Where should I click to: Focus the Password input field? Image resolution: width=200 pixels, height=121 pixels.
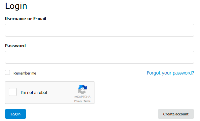[x=99, y=57]
